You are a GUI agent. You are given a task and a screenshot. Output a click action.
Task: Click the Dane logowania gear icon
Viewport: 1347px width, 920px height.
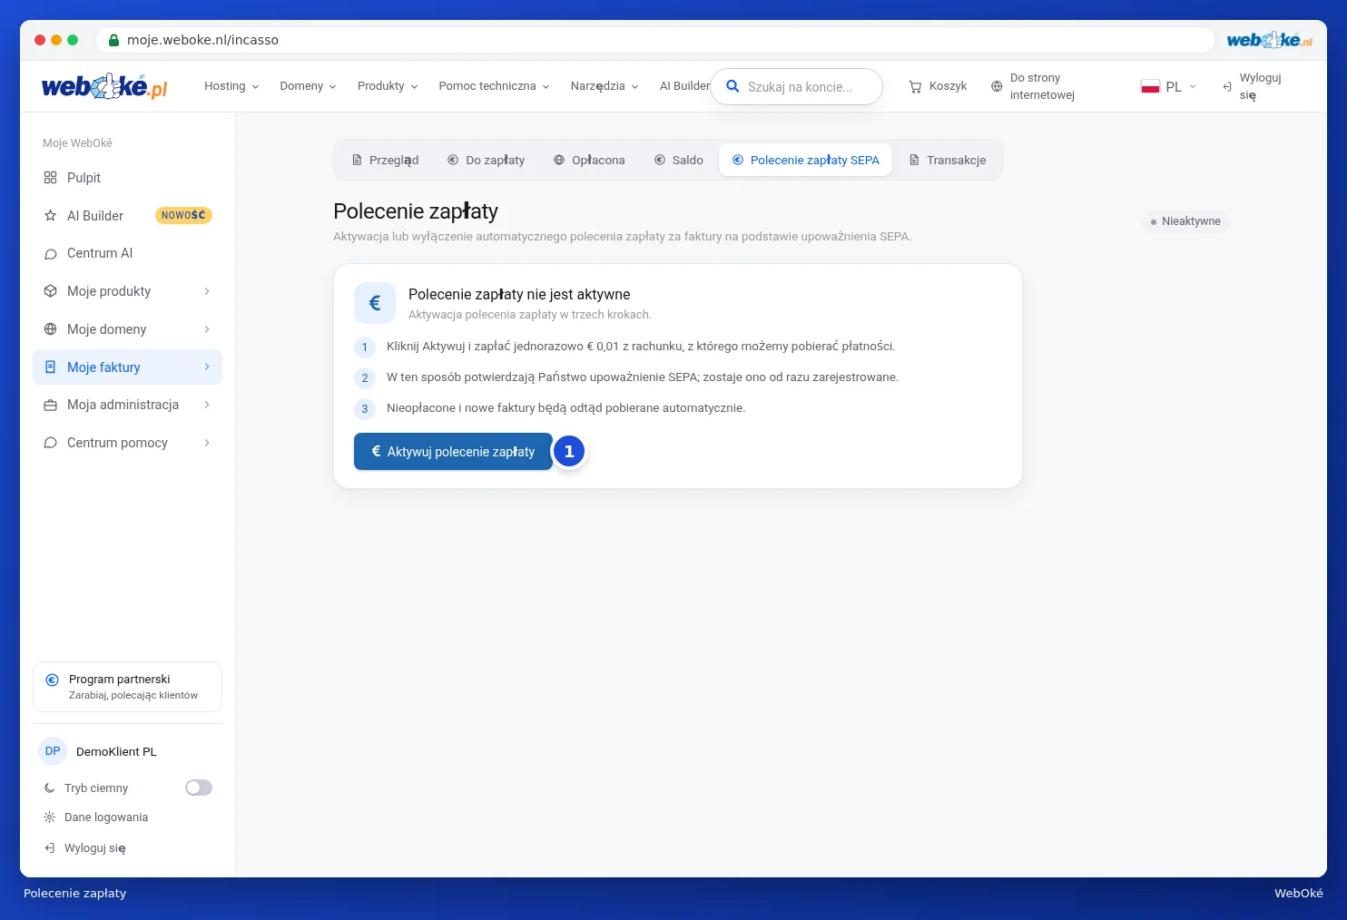pyautogui.click(x=49, y=817)
